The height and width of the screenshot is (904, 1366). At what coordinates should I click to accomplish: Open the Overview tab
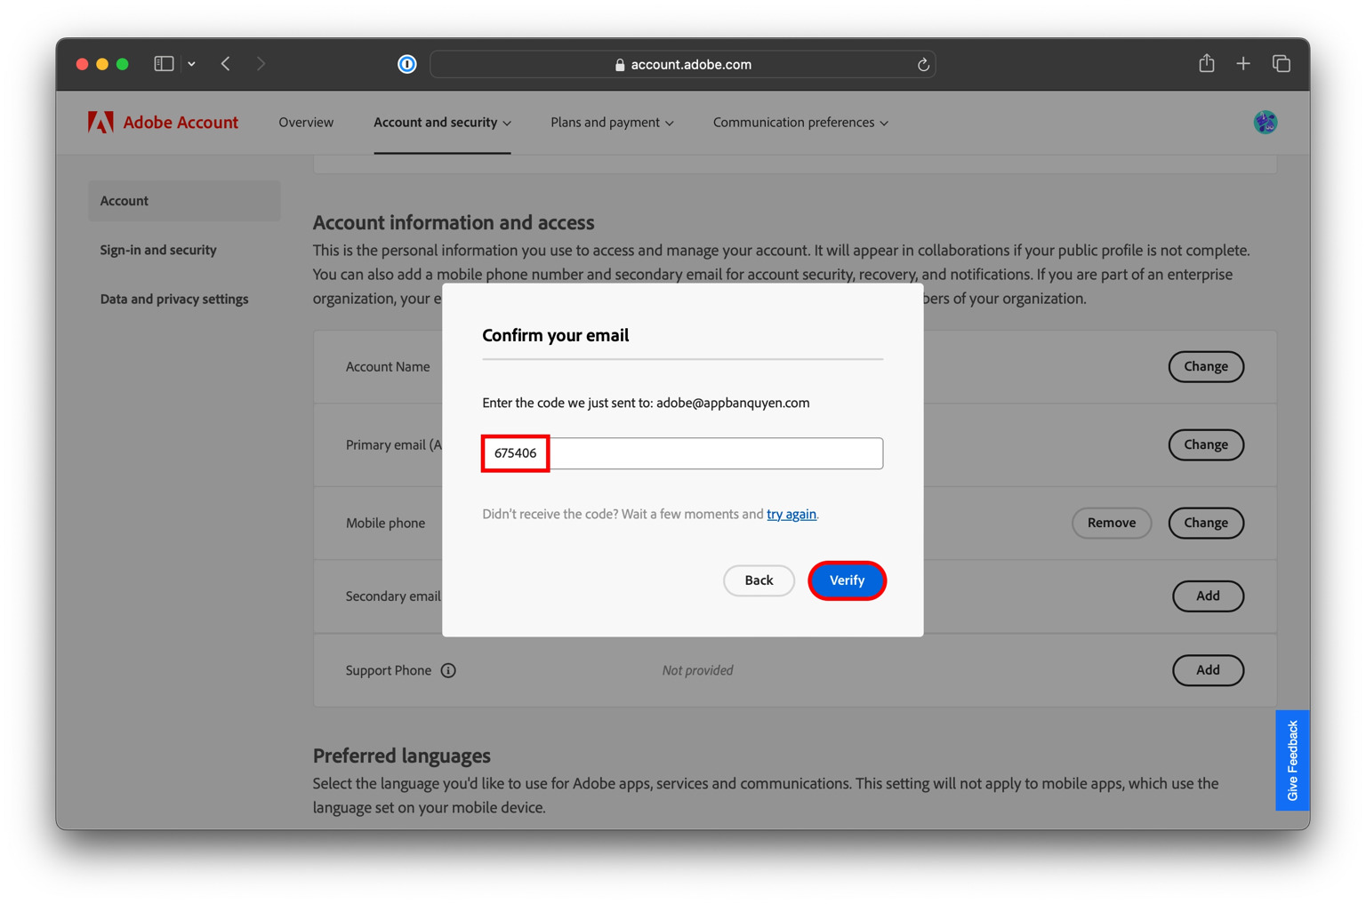point(306,123)
